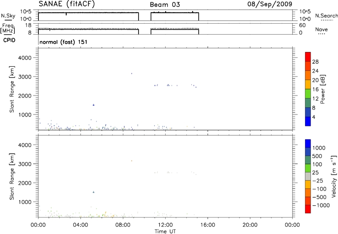Click the 20:00 time axis label
The image size is (338, 234).
click(250, 225)
